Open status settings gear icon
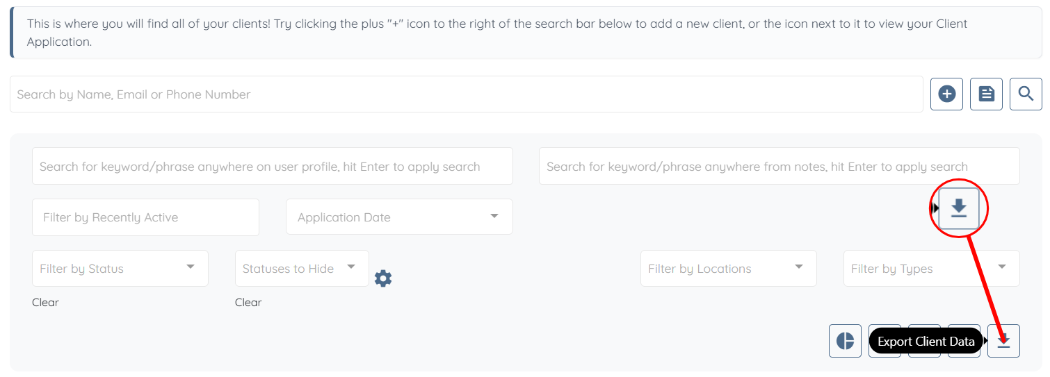 pyautogui.click(x=383, y=278)
